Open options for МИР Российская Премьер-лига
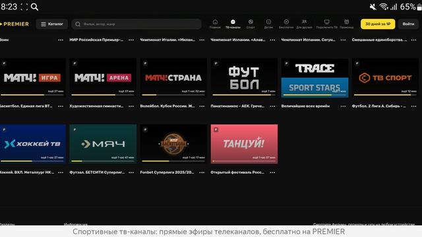Image resolution: width=422 pixels, height=237 pixels. pos(131,39)
